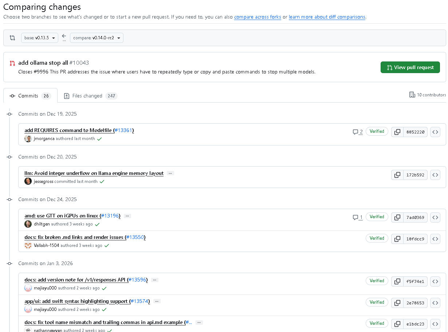Image resolution: width=448 pixels, height=332 pixels.
Task: Copy full SHA for commit e1bdc23
Action: 397,324
